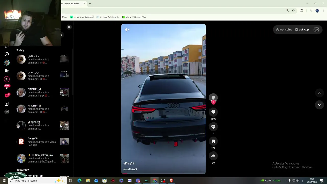This screenshot has width=327, height=184.
Task: Open the teal-ringed avatar in the sidebar
Action: (7, 63)
